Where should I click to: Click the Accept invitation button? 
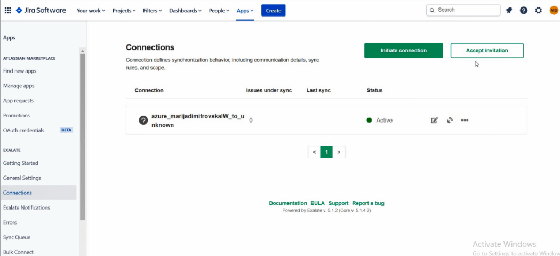[487, 50]
